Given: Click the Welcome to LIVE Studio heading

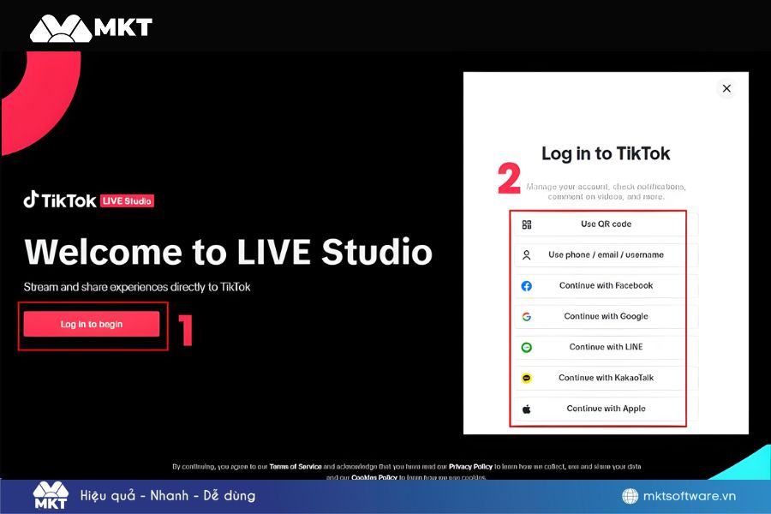Looking at the screenshot, I should [228, 252].
